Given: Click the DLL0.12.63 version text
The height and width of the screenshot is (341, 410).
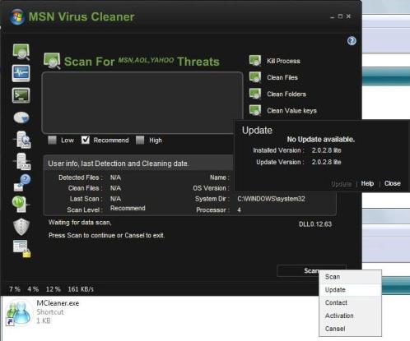Looking at the screenshot, I should [x=315, y=224].
